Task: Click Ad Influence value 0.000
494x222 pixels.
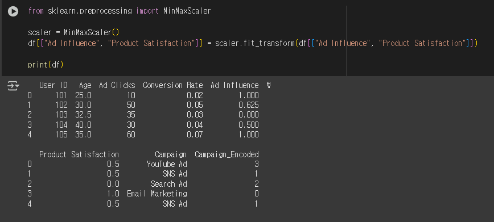Action: pos(249,115)
